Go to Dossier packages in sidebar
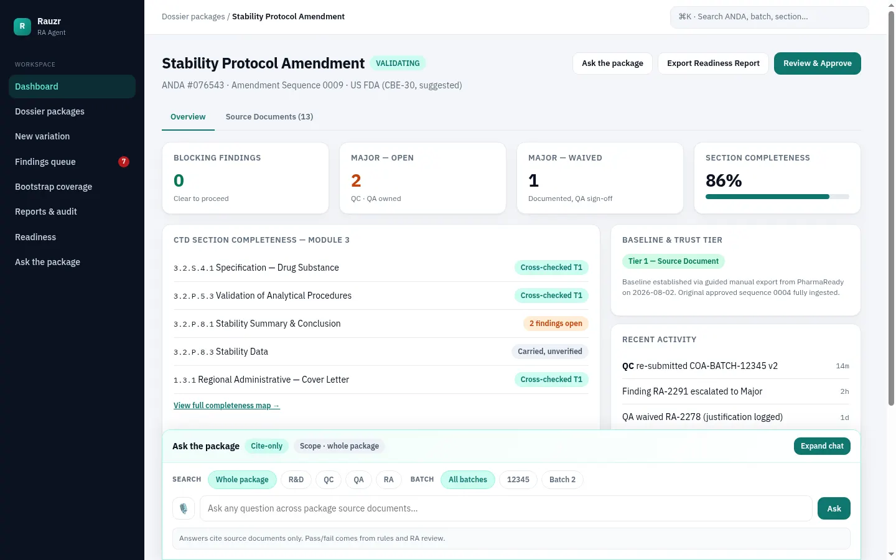 tap(72, 111)
